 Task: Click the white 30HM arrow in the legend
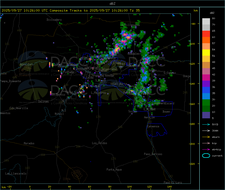pyautogui.click(x=206, y=131)
